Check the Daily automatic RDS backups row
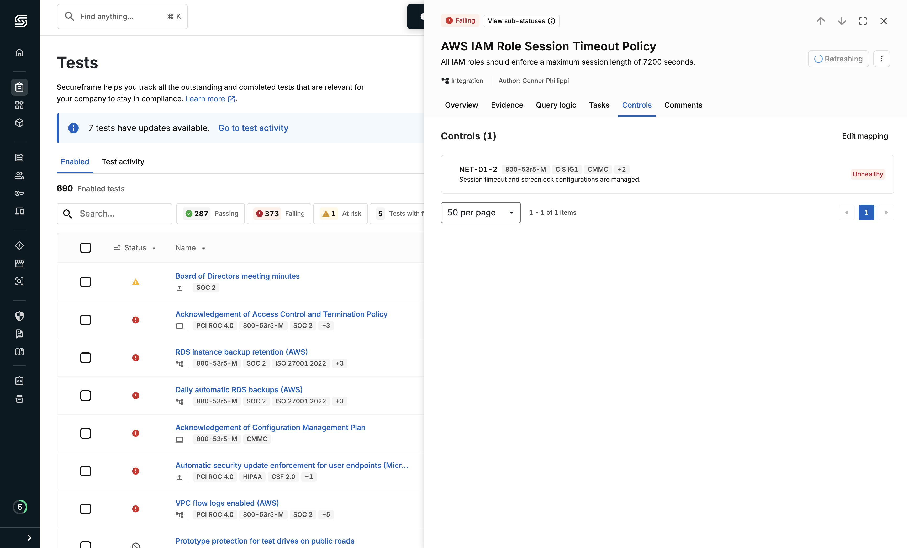Viewport: 907px width, 548px height. (x=85, y=396)
